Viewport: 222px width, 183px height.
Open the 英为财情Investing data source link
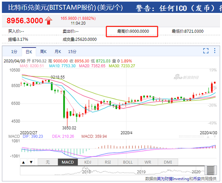pos(173,179)
